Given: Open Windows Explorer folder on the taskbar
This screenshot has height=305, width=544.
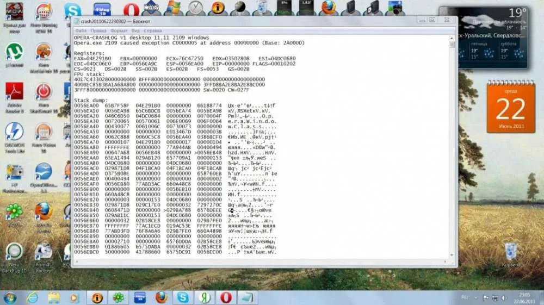Looking at the screenshot, I should pos(54,298).
